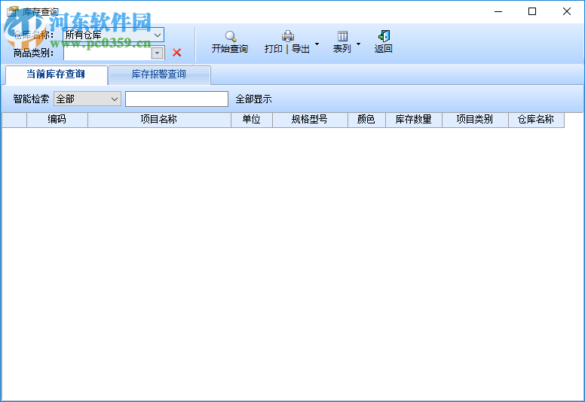This screenshot has height=402, width=585.
Task: Minimize the 库存查询 window
Action: pyautogui.click(x=498, y=11)
